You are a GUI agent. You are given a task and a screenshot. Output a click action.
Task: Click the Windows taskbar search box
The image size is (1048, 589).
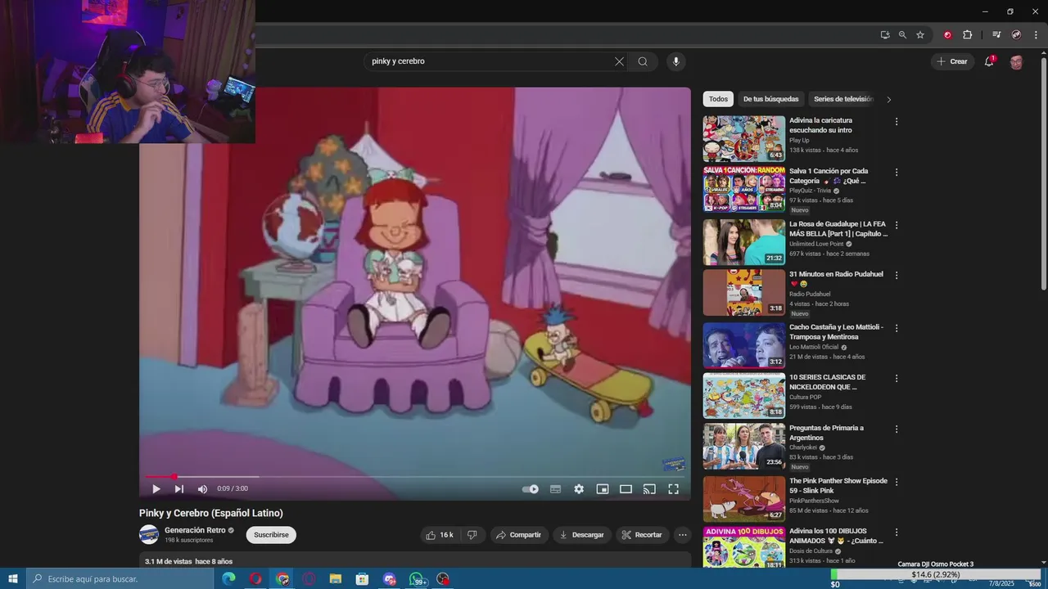121,579
